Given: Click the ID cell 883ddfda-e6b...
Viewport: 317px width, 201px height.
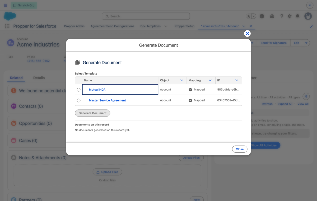Looking at the screenshot, I should click(x=228, y=90).
